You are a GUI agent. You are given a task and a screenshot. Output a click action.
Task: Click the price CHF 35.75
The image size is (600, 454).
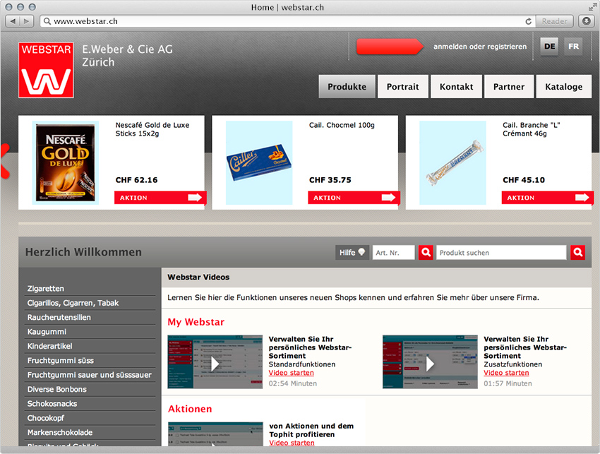[330, 180]
